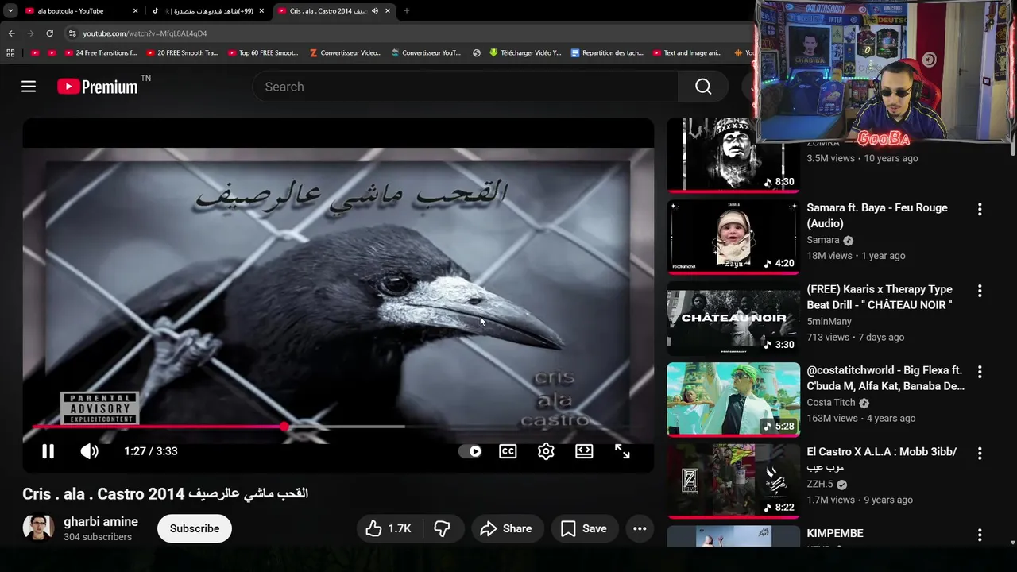Viewport: 1017px width, 572px height.
Task: Open options for Big Flexa video
Action: (x=980, y=372)
